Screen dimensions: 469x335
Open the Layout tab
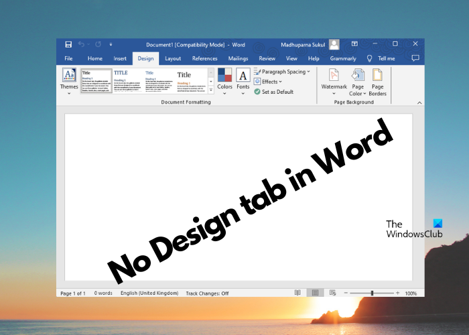pyautogui.click(x=173, y=58)
